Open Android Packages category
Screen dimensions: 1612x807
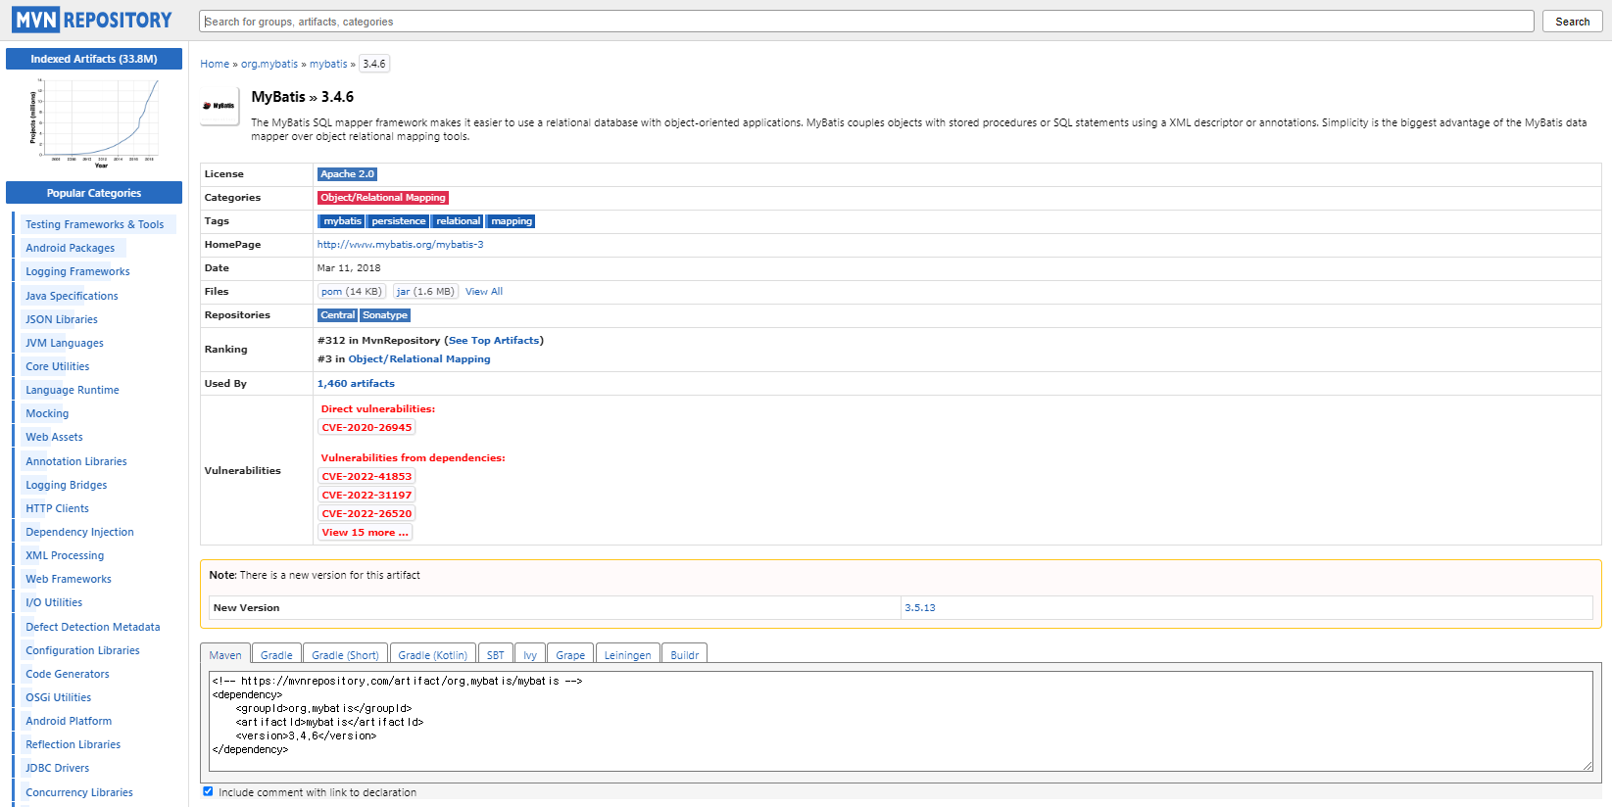click(71, 248)
